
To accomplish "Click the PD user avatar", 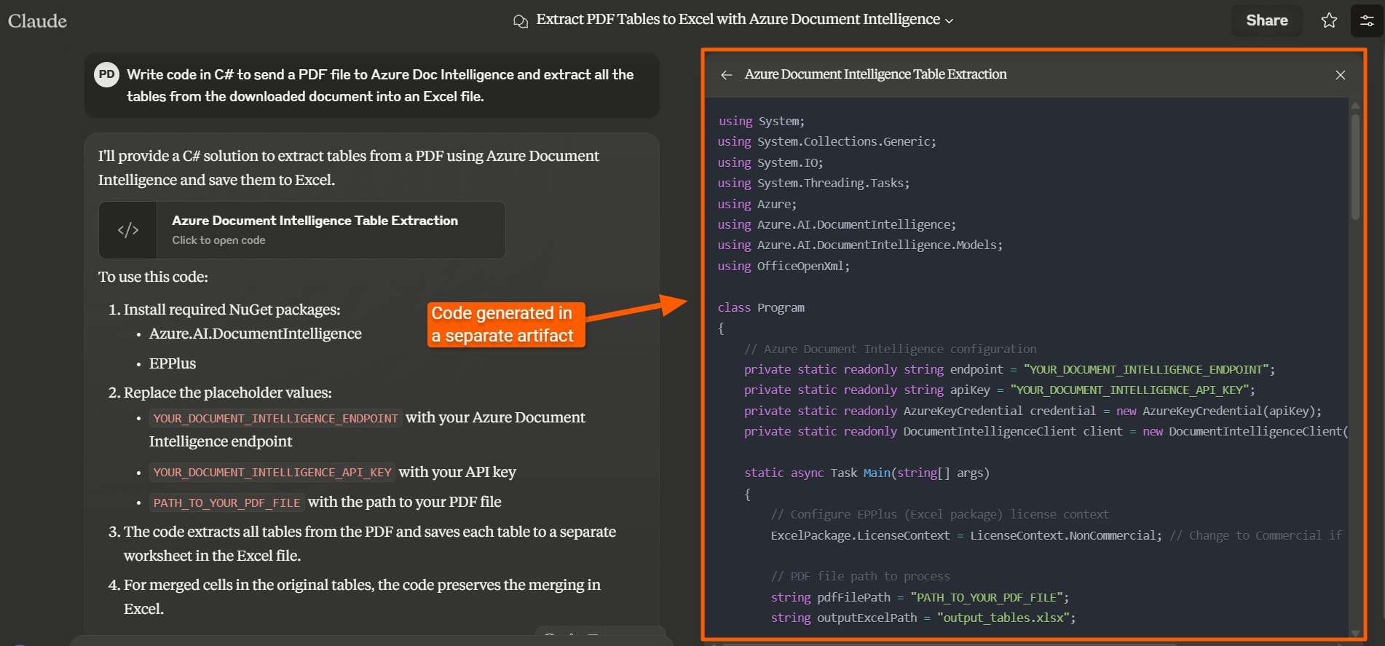I will tap(107, 74).
